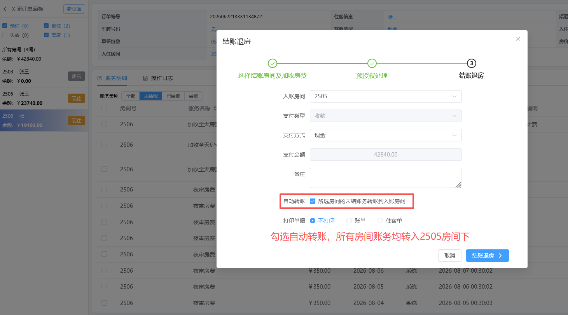Open the 支付方式 dropdown showing 现金
568x315 pixels.
pos(386,135)
